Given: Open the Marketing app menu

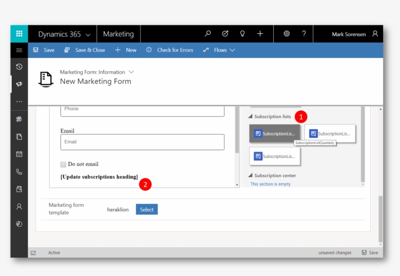Looking at the screenshot, I should pos(119,34).
